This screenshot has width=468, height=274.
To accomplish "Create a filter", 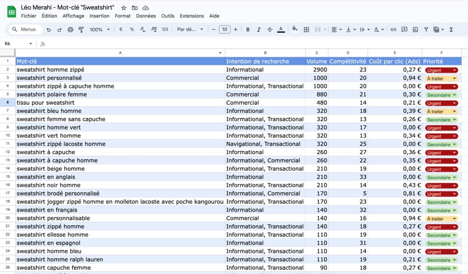I will click(426, 30).
